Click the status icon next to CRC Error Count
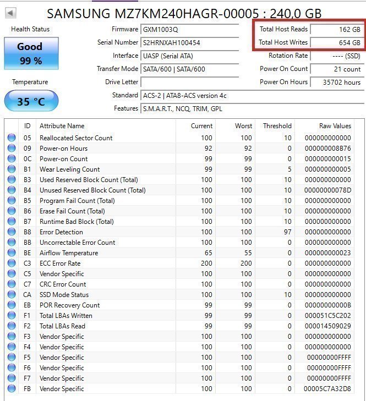This screenshot has width=366, height=401. (12, 284)
